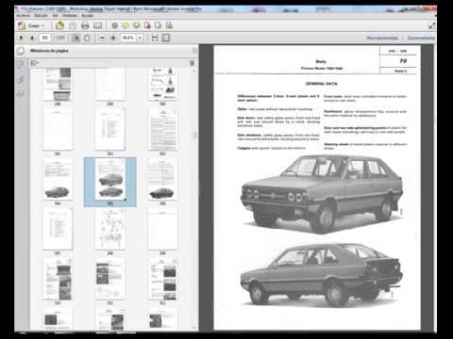Image resolution: width=453 pixels, height=339 pixels.
Task: Click the page number input field
Action: pyautogui.click(x=45, y=38)
